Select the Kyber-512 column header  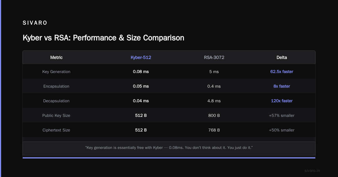coord(141,57)
